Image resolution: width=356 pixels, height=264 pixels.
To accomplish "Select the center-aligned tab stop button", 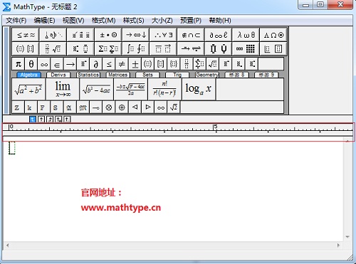I will 41,119.
